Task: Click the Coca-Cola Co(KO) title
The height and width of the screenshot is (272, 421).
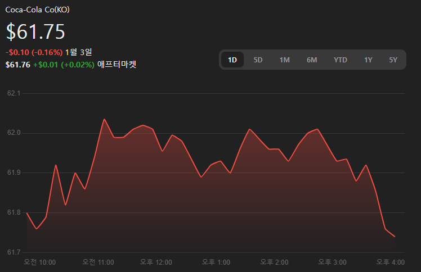Action: click(x=38, y=10)
